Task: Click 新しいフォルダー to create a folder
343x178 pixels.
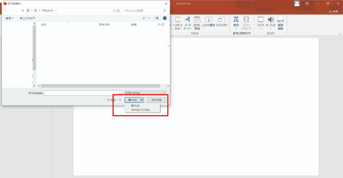Action: tap(28, 18)
